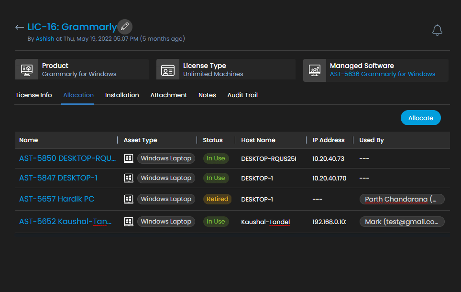Click the back arrow beside LIC-16
Viewport: 461px width, 292px height.
click(20, 27)
